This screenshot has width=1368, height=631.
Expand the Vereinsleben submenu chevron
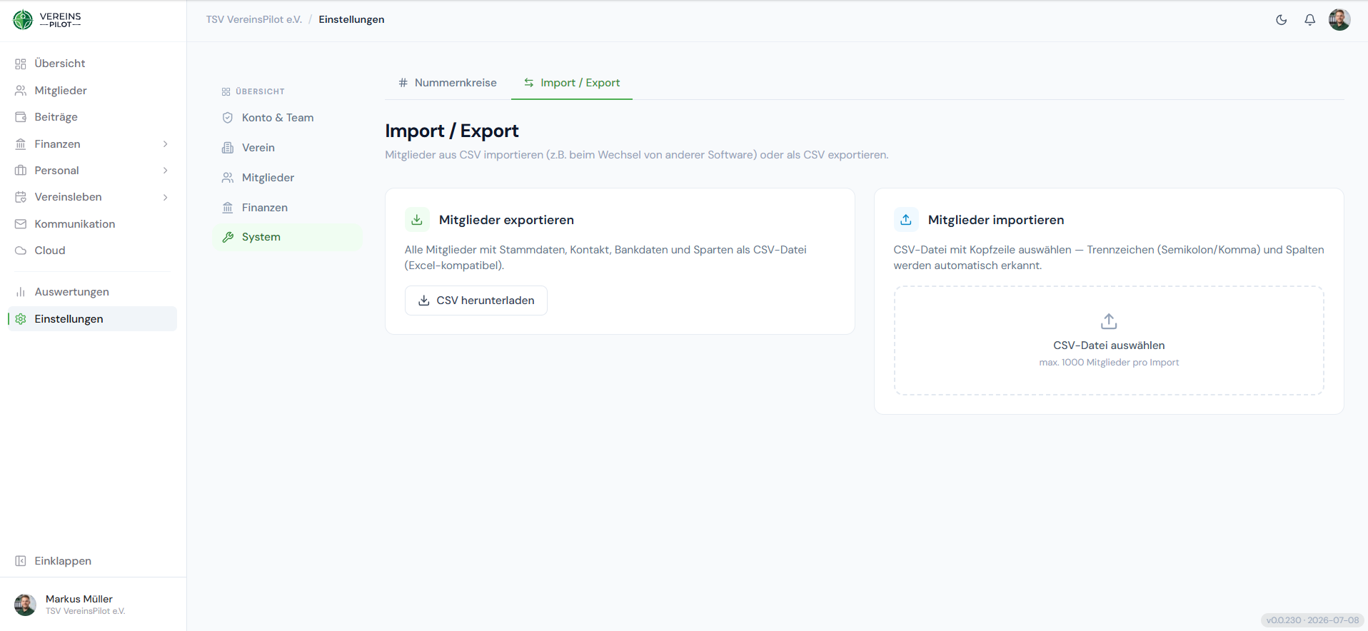(166, 197)
